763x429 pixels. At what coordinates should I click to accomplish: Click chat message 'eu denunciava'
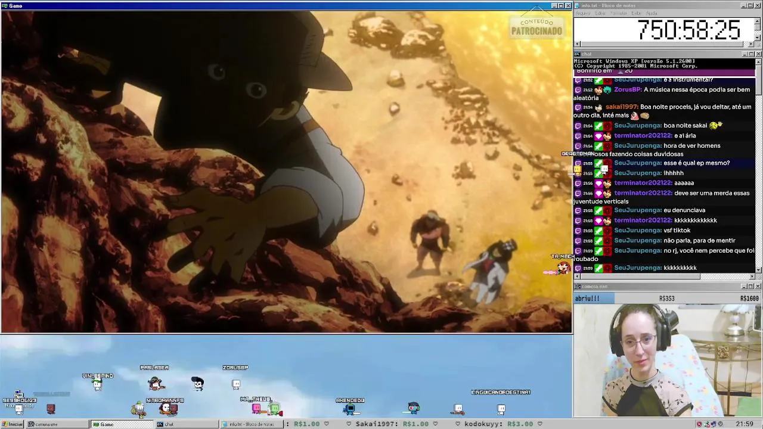pos(684,210)
